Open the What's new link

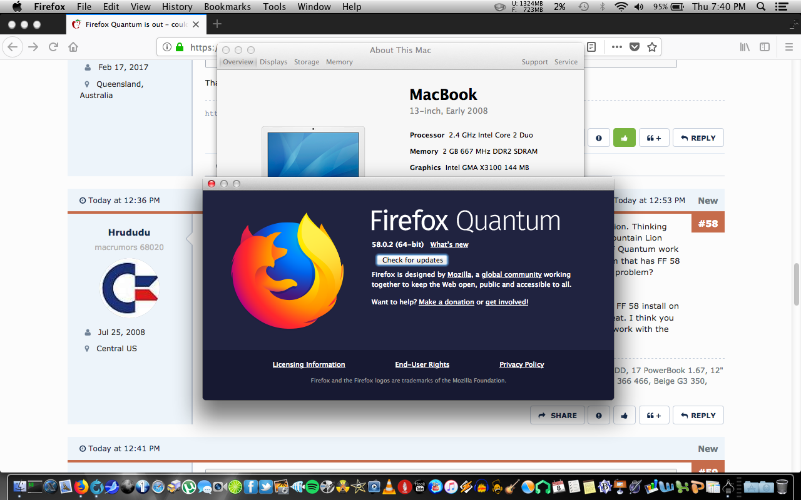point(449,244)
